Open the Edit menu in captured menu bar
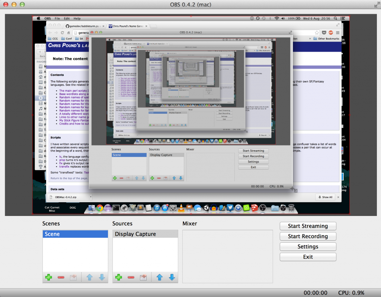381x297 pixels. 67,19
